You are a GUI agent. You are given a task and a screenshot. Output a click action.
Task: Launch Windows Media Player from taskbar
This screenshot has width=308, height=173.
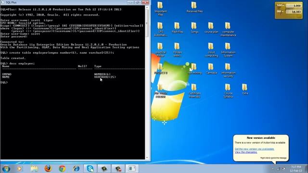click(19, 169)
